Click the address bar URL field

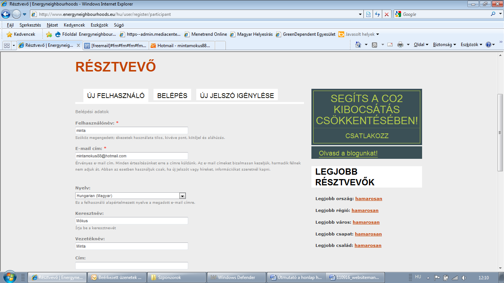pos(196,14)
